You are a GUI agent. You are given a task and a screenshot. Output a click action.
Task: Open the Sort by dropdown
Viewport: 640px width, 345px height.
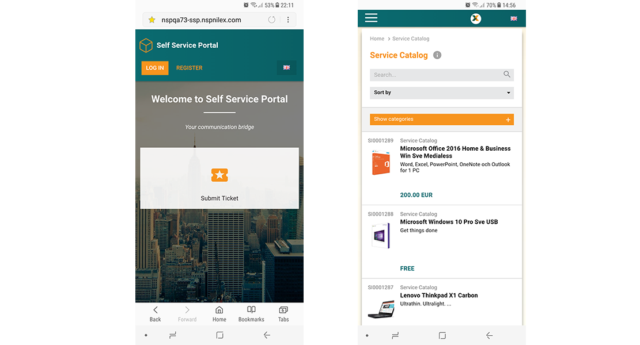point(442,93)
